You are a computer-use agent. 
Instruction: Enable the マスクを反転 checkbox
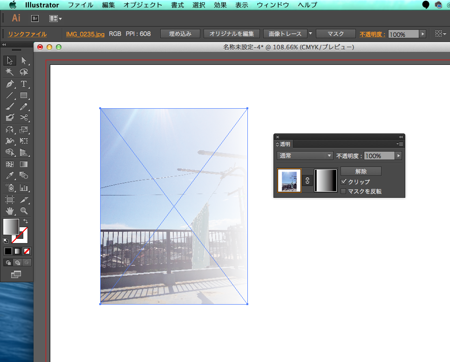click(344, 191)
